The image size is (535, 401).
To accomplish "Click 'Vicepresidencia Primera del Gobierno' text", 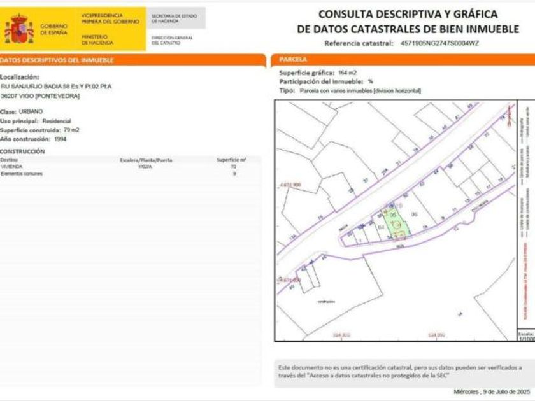I will coord(110,18).
